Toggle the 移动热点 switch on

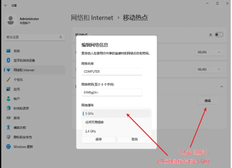pos(219,35)
